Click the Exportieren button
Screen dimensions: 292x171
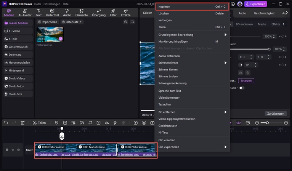pos(255,4)
